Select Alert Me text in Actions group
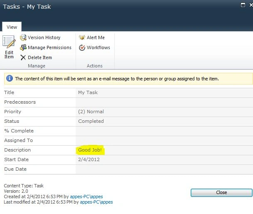This screenshot has height=214, width=253. click(x=96, y=37)
